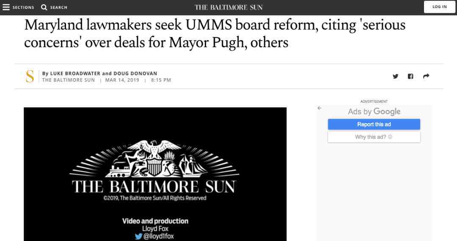Click Why this ad? button
457x241 pixels.
pos(374,137)
